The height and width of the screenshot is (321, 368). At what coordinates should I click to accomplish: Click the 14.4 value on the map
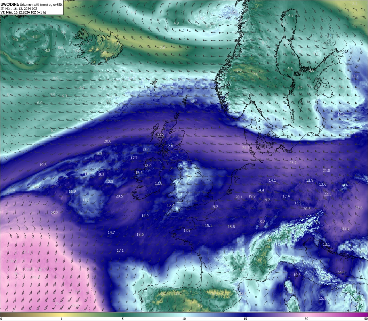point(260,190)
